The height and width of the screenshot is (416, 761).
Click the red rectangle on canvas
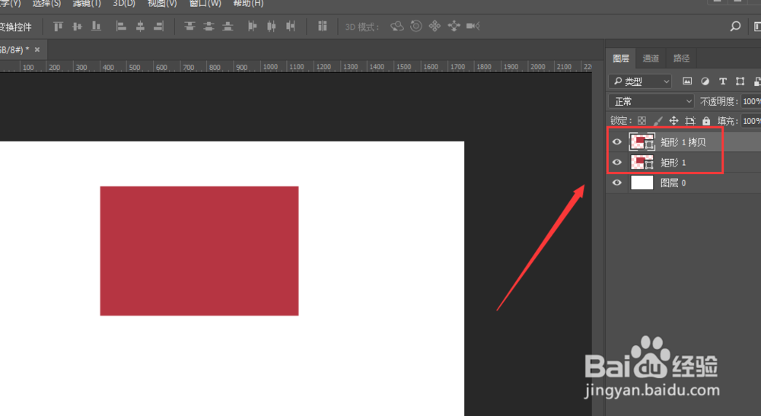click(199, 251)
